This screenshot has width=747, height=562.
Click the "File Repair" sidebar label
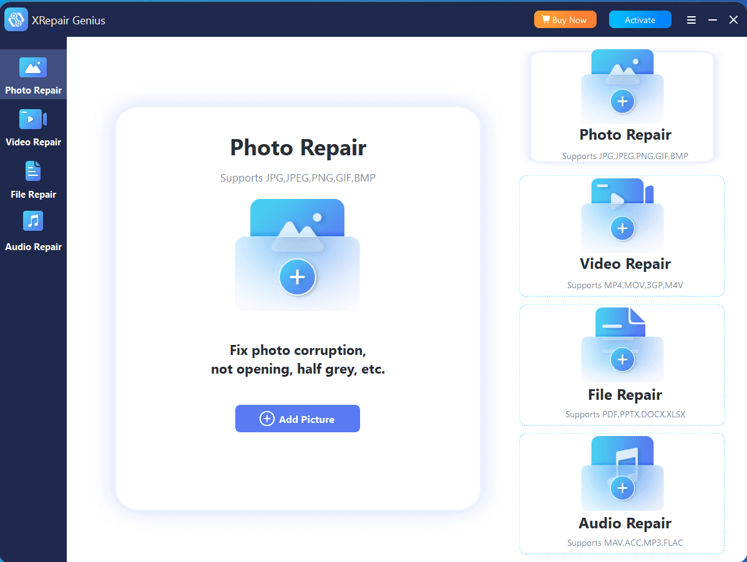pos(33,195)
